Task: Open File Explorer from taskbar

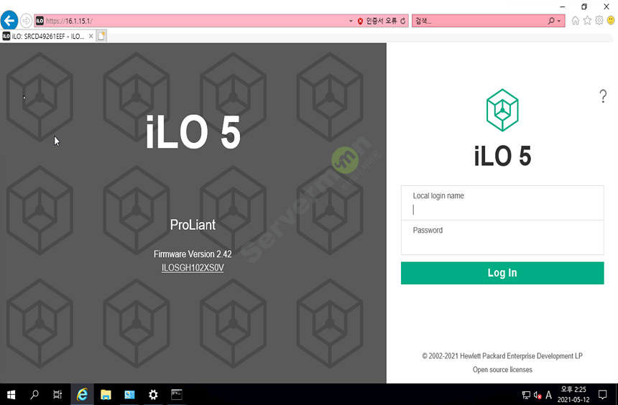Action: 106,394
